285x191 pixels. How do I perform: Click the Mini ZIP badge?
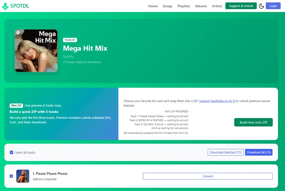click(x=16, y=105)
